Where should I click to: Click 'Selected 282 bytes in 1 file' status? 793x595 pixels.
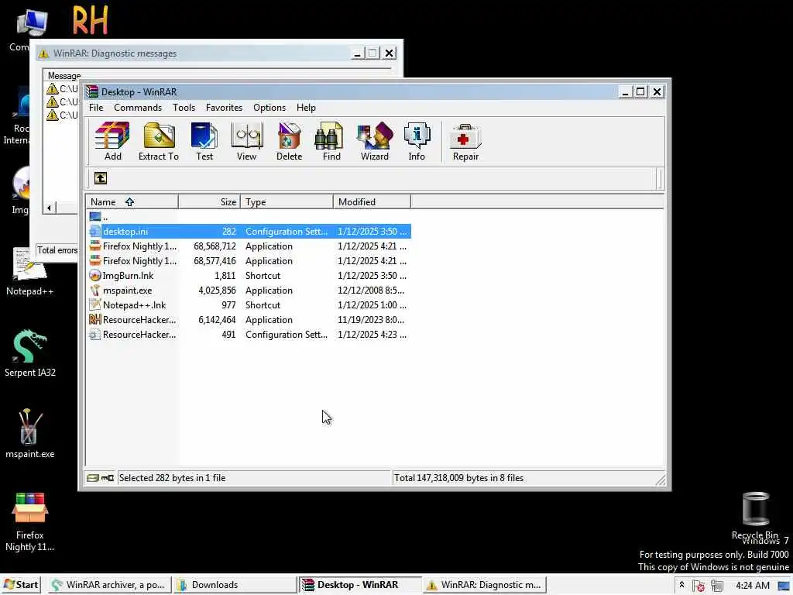tap(172, 477)
